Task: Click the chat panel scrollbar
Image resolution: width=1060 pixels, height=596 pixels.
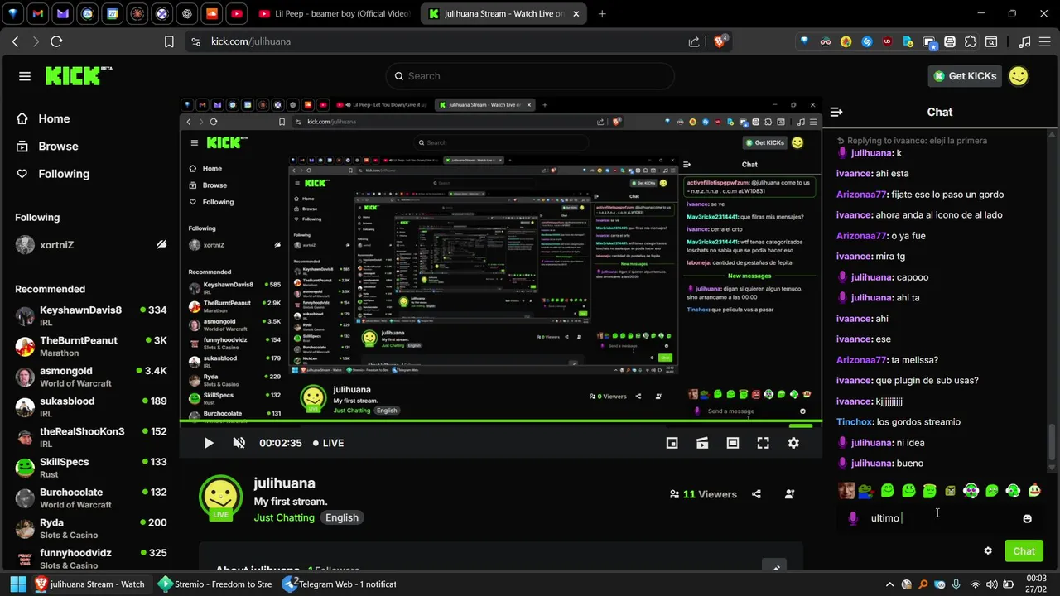Action: point(1053,442)
